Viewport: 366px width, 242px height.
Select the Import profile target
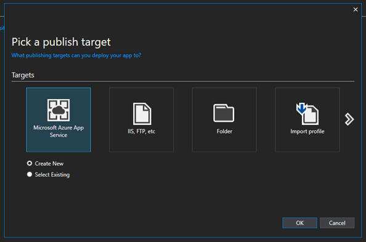[x=307, y=119]
